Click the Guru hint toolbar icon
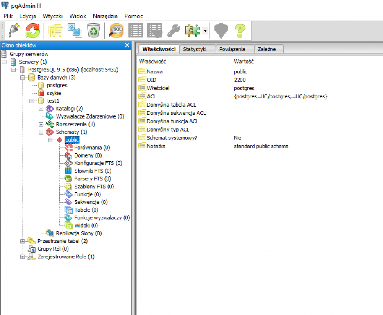Viewport: 383px width, 315px height. (221, 31)
